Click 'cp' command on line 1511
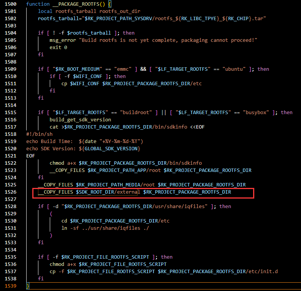Screen dimensions: 301x291 [64, 84]
